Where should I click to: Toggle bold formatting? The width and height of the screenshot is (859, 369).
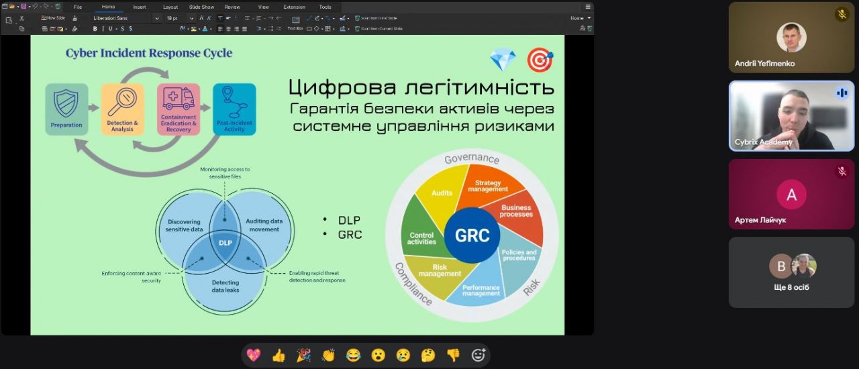point(95,29)
